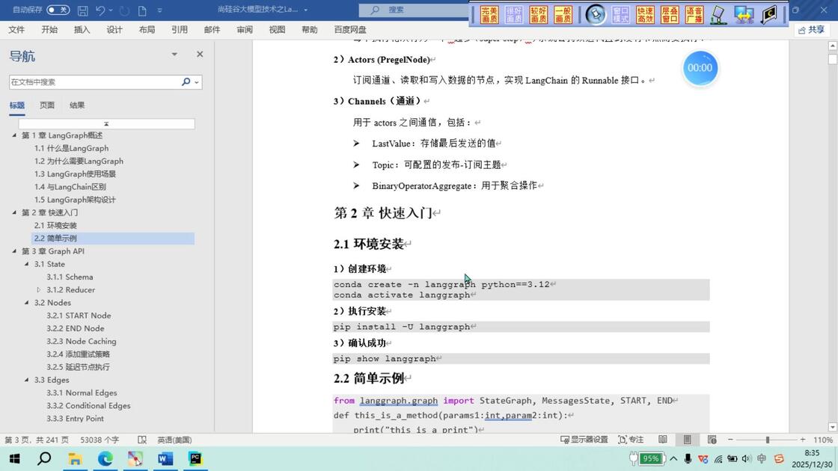Select the 较好画质 quality button
Screen dimensions: 838x471
pos(538,15)
